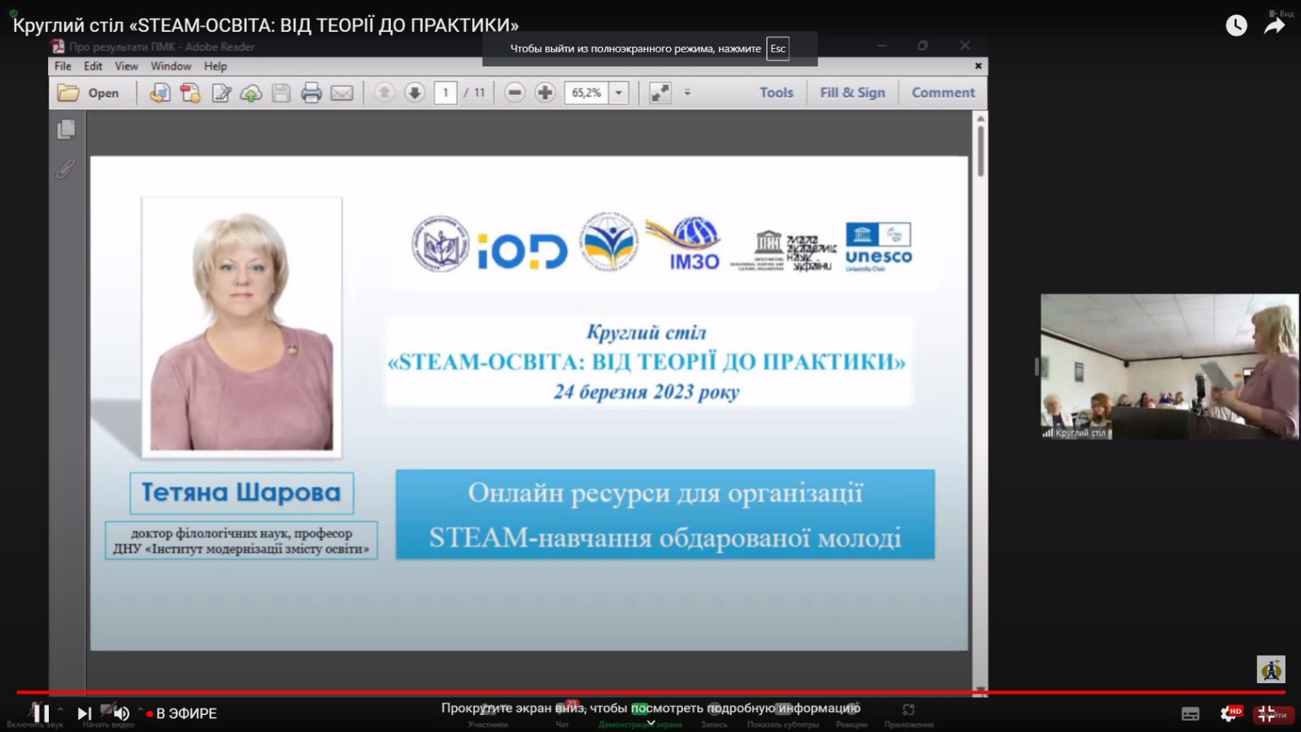Open the zoom percentage dropdown arrow
1301x732 pixels.
(x=619, y=93)
